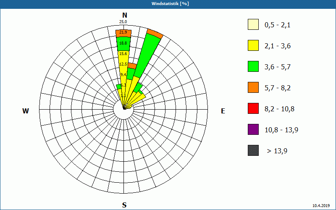Click the legend label '8,2 - 10,8'
The height and width of the screenshot is (210, 336).
[279, 109]
